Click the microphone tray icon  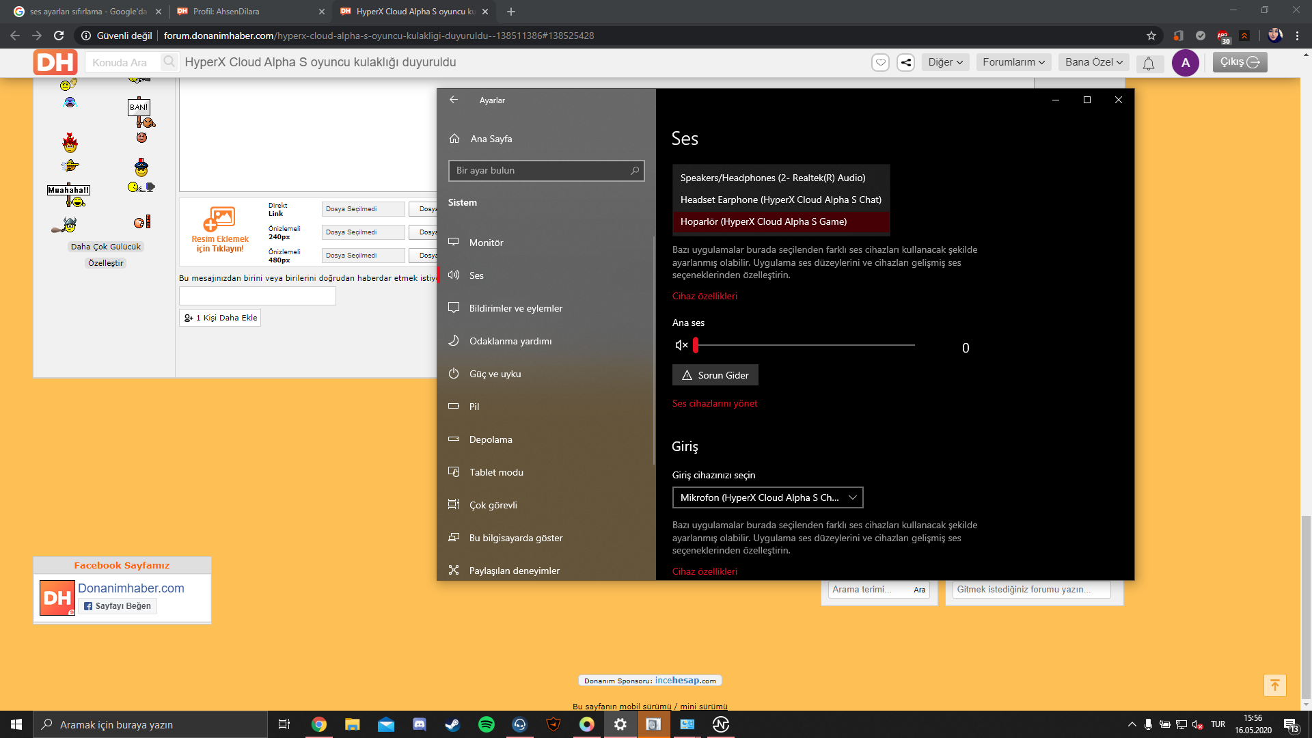click(x=1148, y=724)
